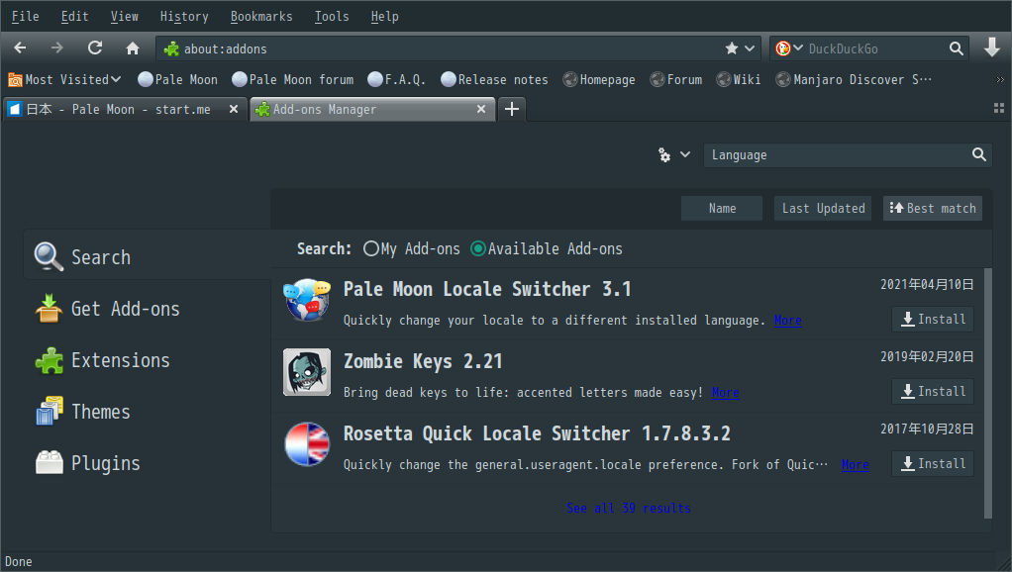Open the F.A.Q. bookmark
The width and height of the screenshot is (1012, 572).
point(396,79)
